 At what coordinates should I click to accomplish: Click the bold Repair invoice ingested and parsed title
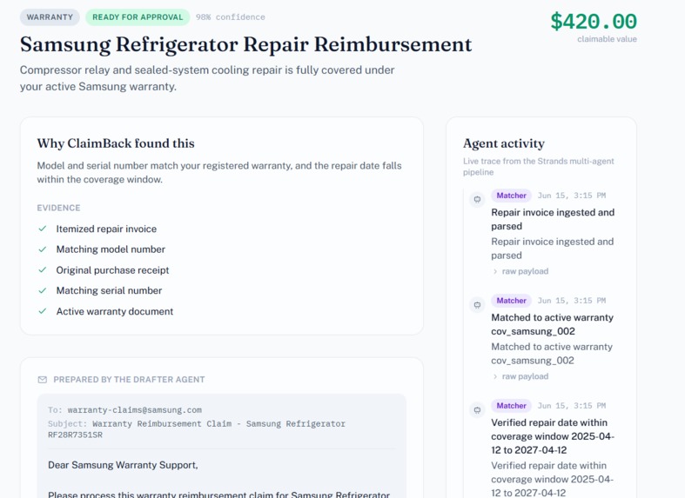coord(553,219)
